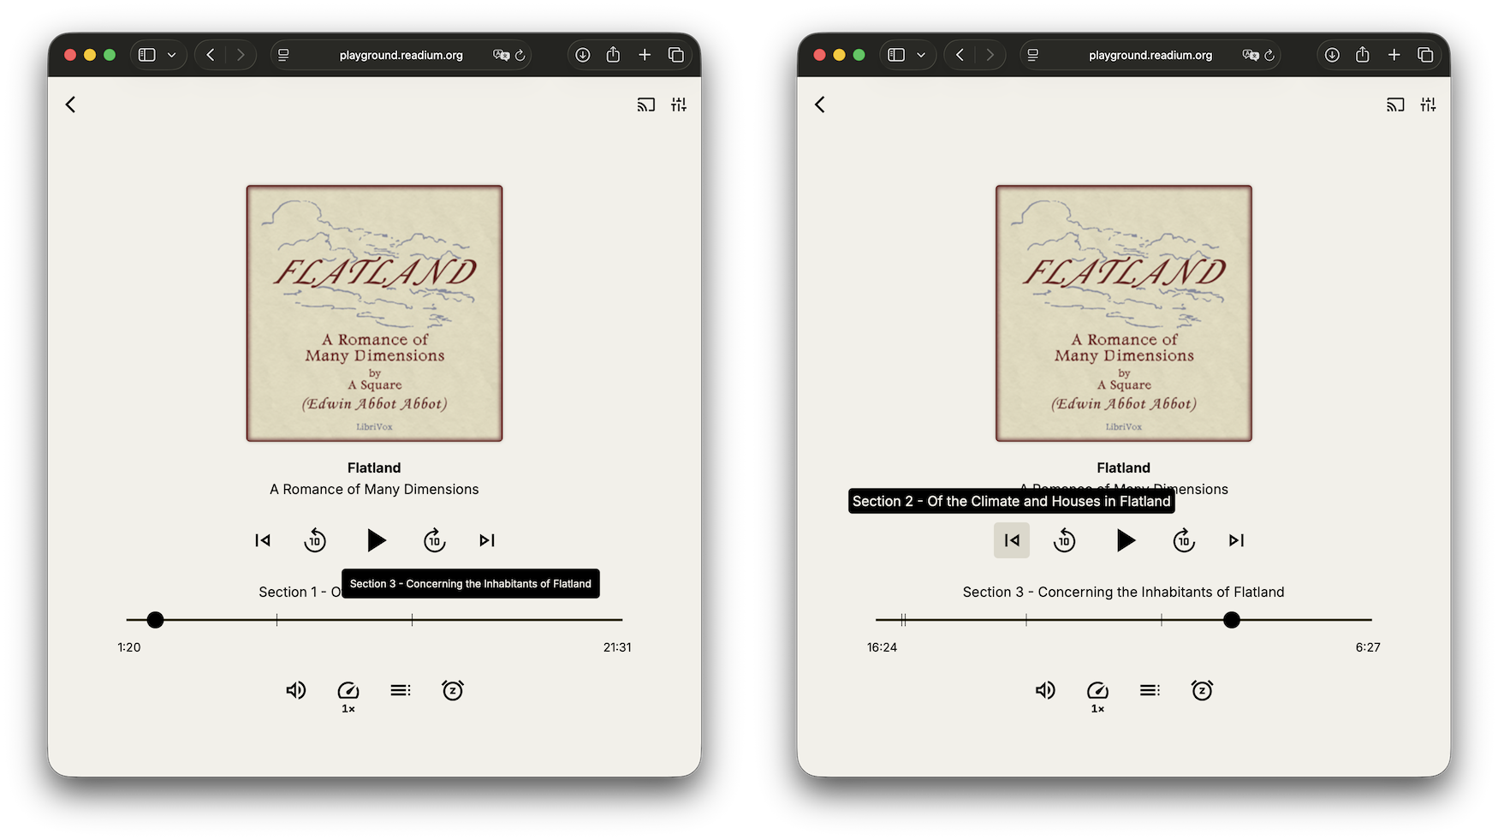The image size is (1498, 840).
Task: Click the Share icon in Safari toolbar
Action: pos(613,54)
